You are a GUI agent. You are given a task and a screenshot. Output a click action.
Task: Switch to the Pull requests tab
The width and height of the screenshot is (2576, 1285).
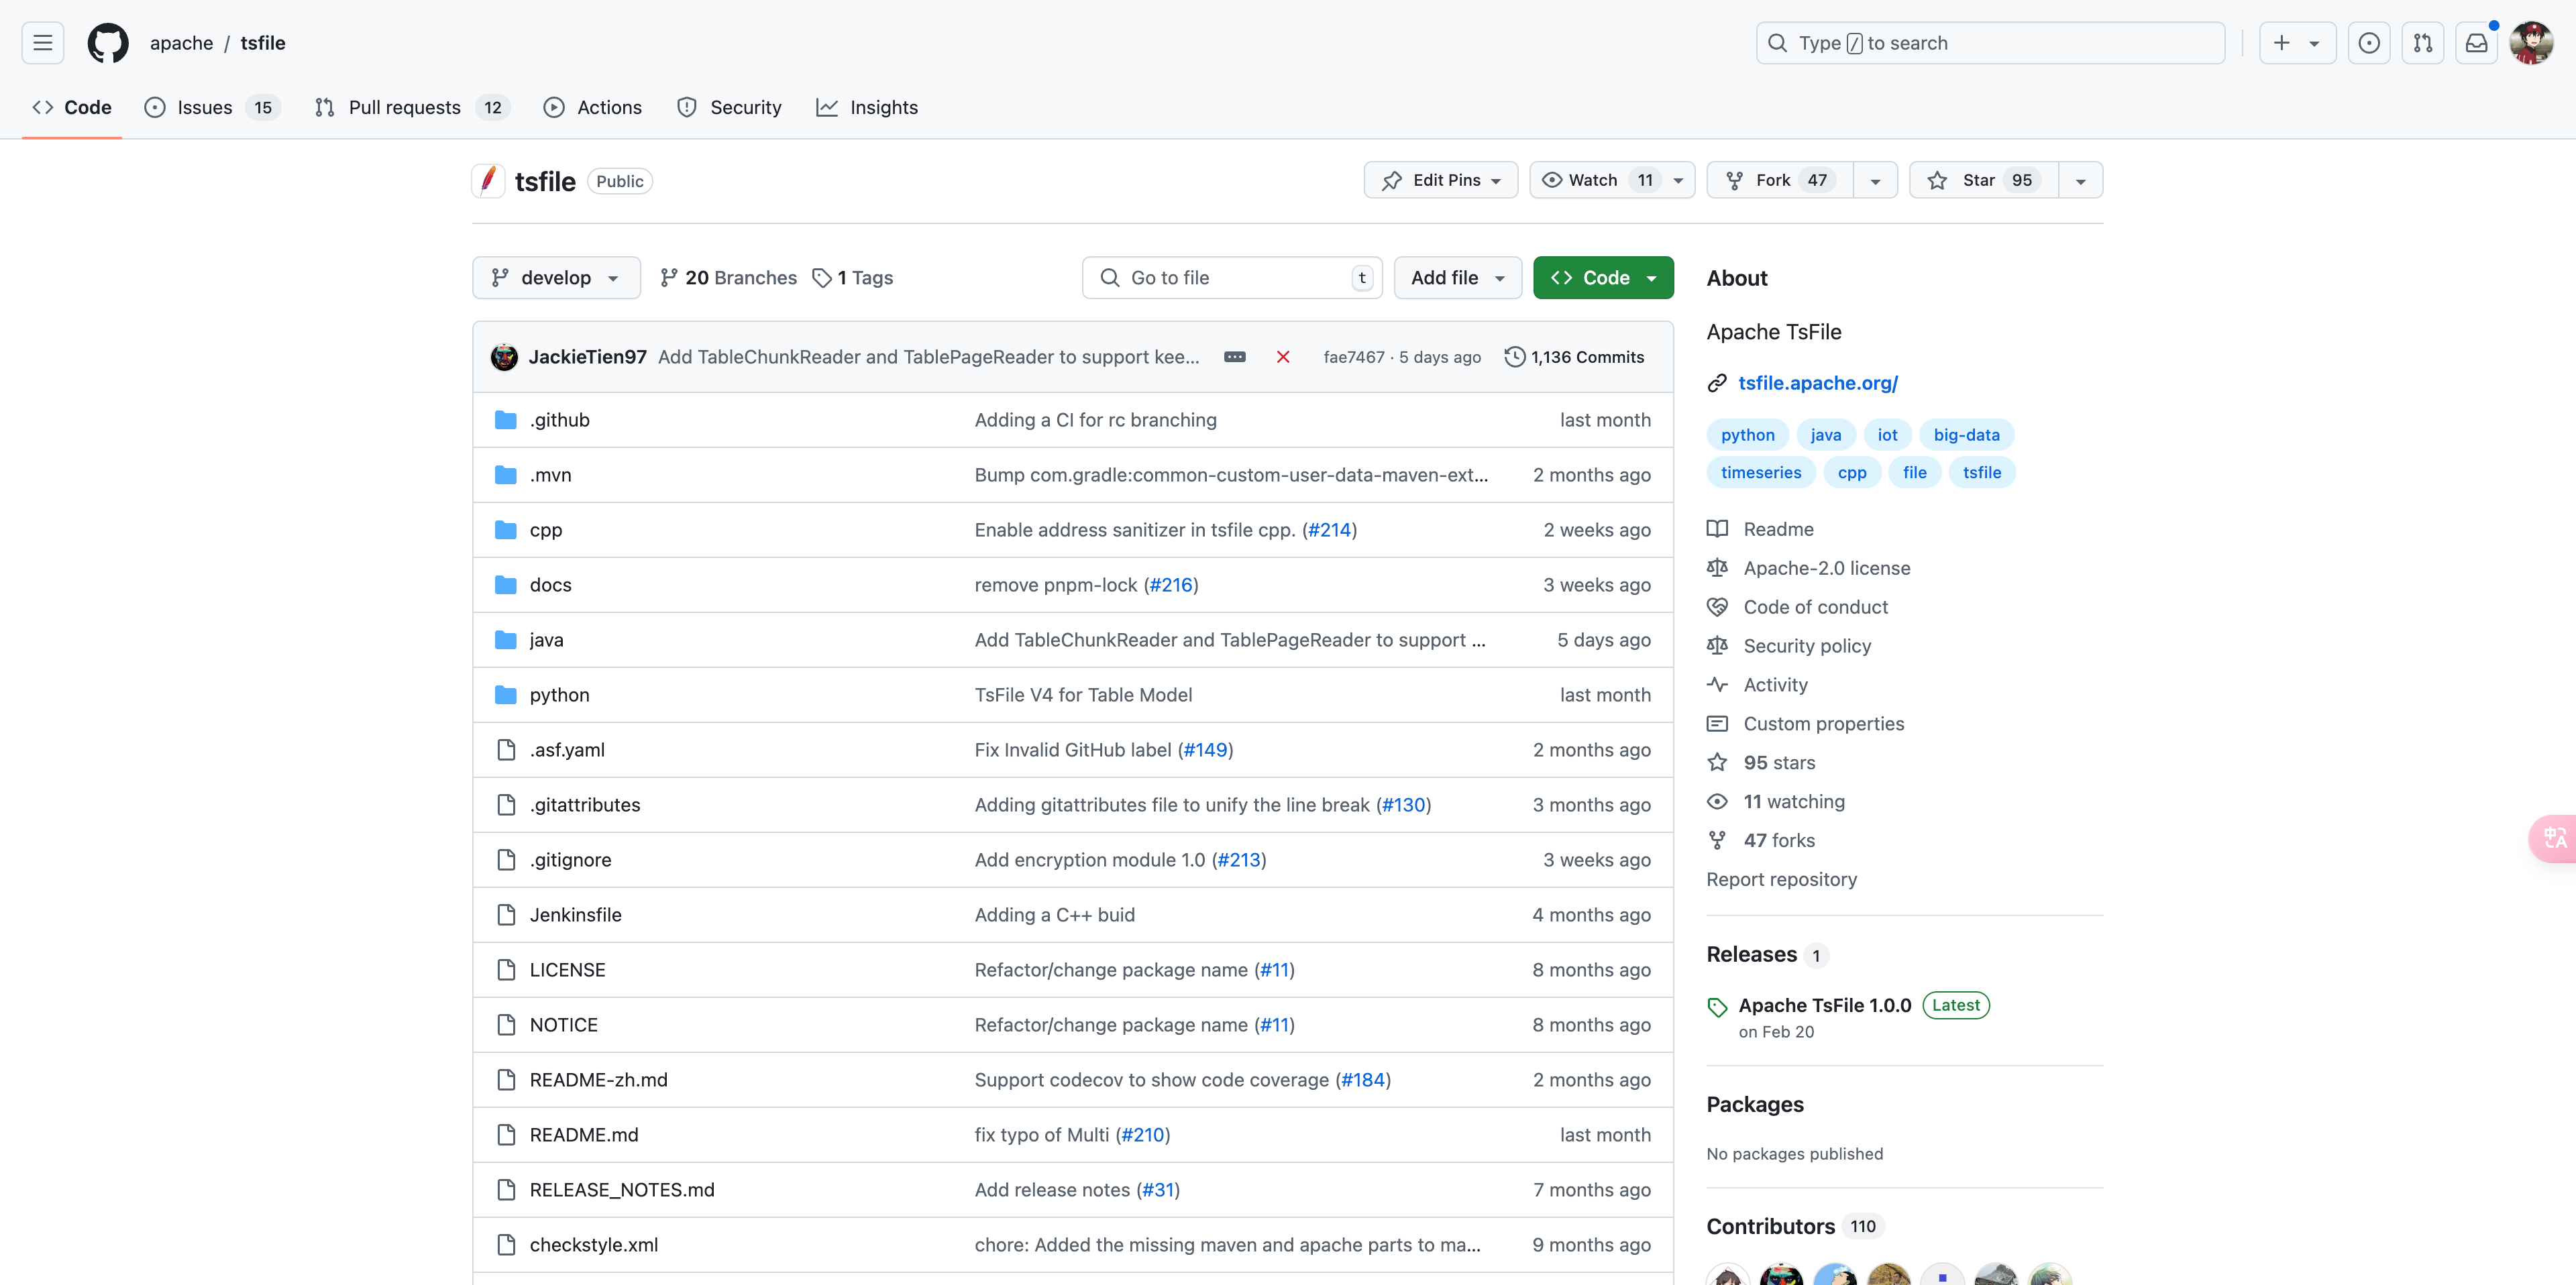coord(404,107)
